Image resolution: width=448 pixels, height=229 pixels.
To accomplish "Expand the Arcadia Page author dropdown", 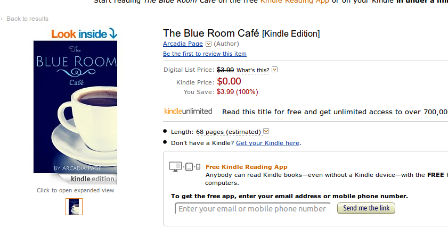I will [x=208, y=44].
